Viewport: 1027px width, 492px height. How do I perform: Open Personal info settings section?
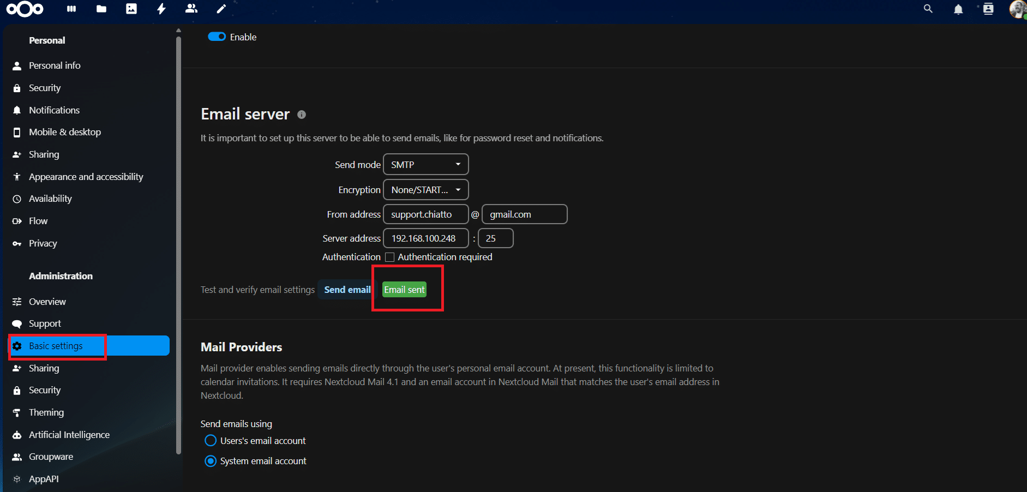point(55,65)
